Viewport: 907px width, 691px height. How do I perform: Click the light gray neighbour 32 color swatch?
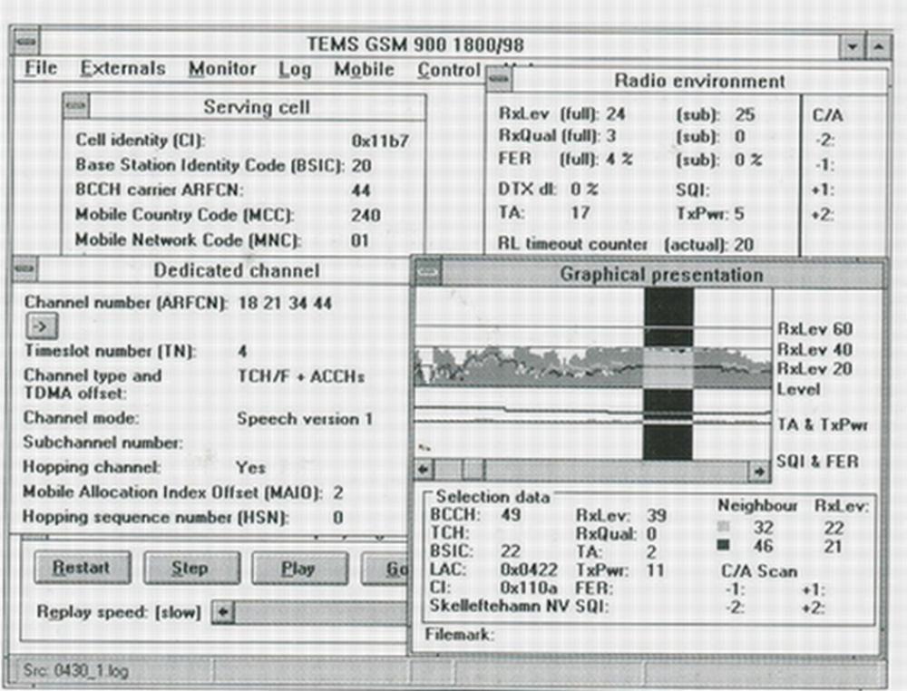coord(723,527)
